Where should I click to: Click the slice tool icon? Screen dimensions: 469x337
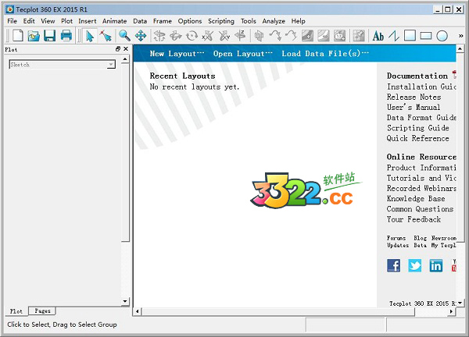[259, 36]
